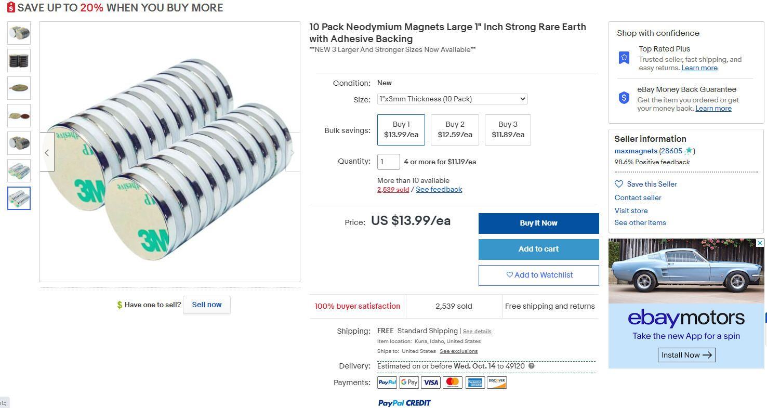This screenshot has height=408, width=767.
Task: Select the Buy 1 bulk savings option
Action: pyautogui.click(x=401, y=129)
